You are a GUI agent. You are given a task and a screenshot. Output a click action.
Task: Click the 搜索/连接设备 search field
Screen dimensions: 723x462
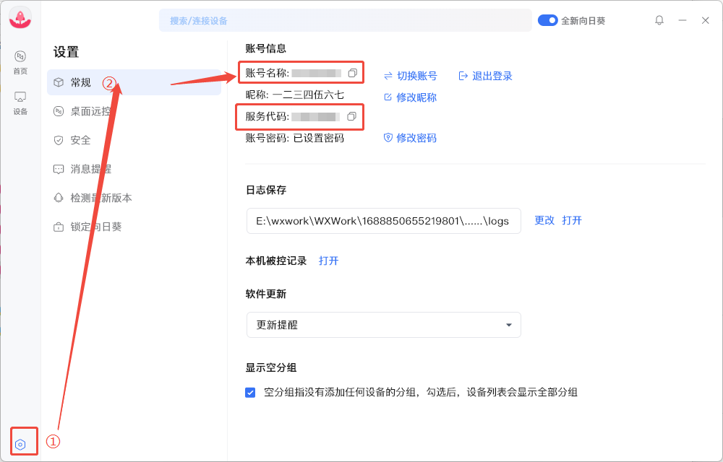tap(346, 20)
